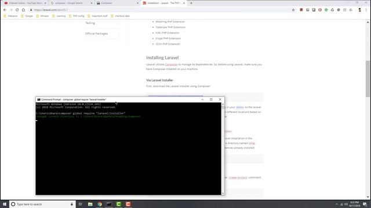The height and width of the screenshot is (208, 371).
Task: Click the Command Prompt title bar icon
Action: click(39, 99)
